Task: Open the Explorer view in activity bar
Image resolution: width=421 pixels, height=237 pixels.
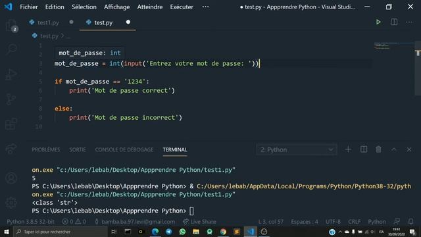Action: coord(11,26)
